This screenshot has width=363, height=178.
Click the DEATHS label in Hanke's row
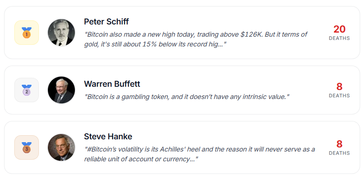[x=339, y=153]
